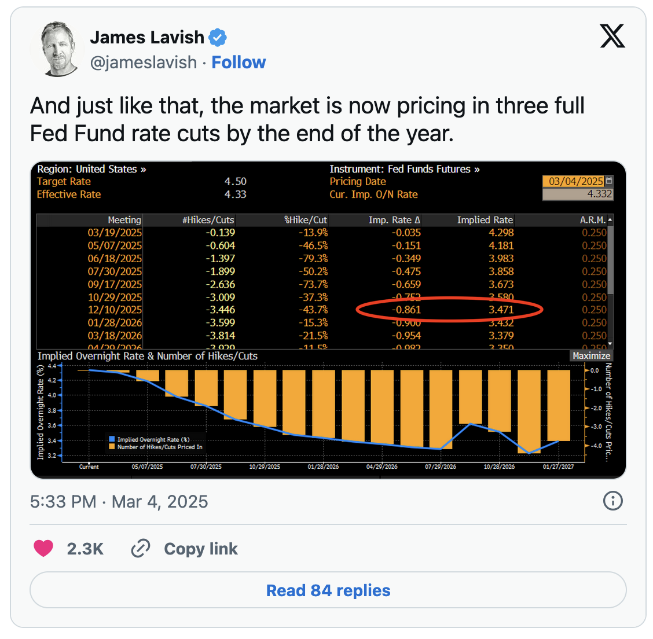Image resolution: width=653 pixels, height=639 pixels.
Task: Click Read 84 replies button
Action: (x=328, y=590)
